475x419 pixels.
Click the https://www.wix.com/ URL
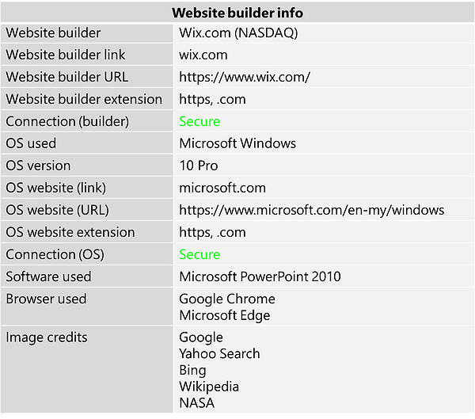click(245, 78)
